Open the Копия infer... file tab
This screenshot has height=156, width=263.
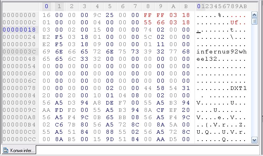click(x=19, y=150)
